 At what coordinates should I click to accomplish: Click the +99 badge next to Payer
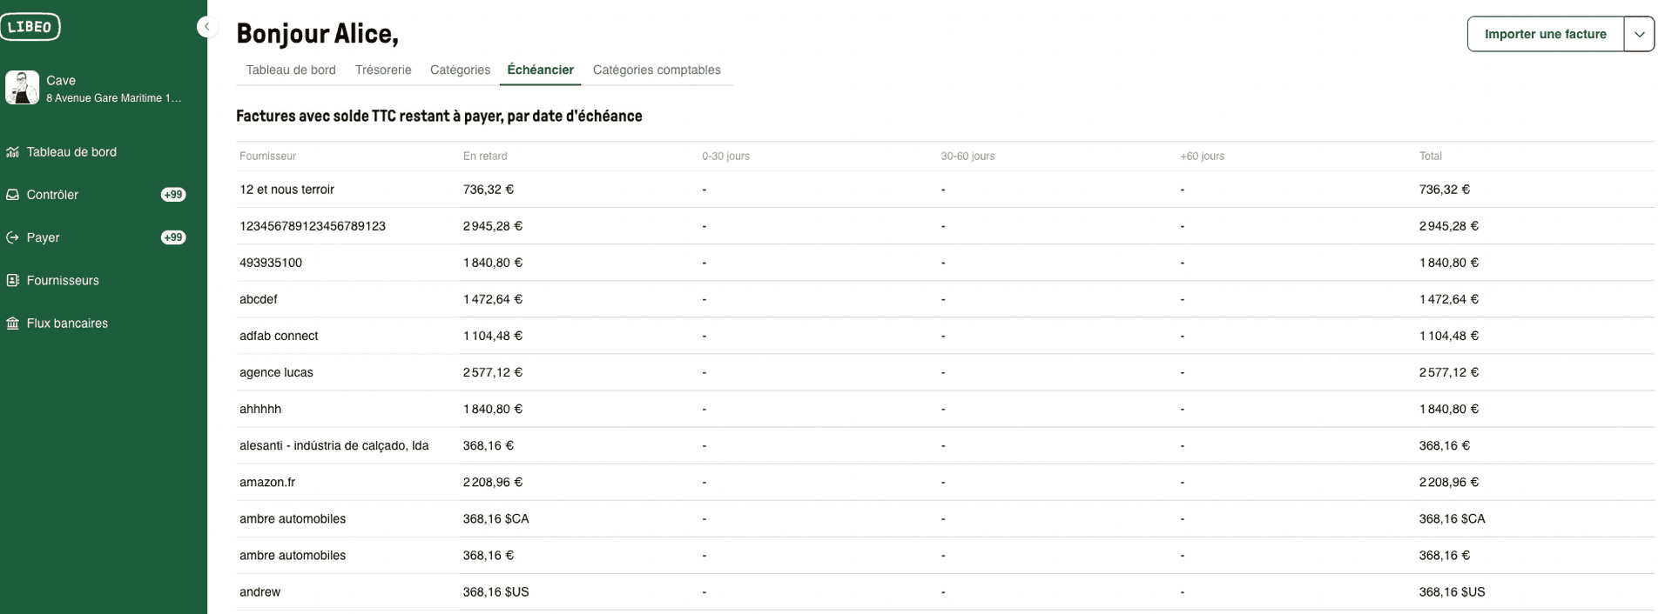[173, 237]
